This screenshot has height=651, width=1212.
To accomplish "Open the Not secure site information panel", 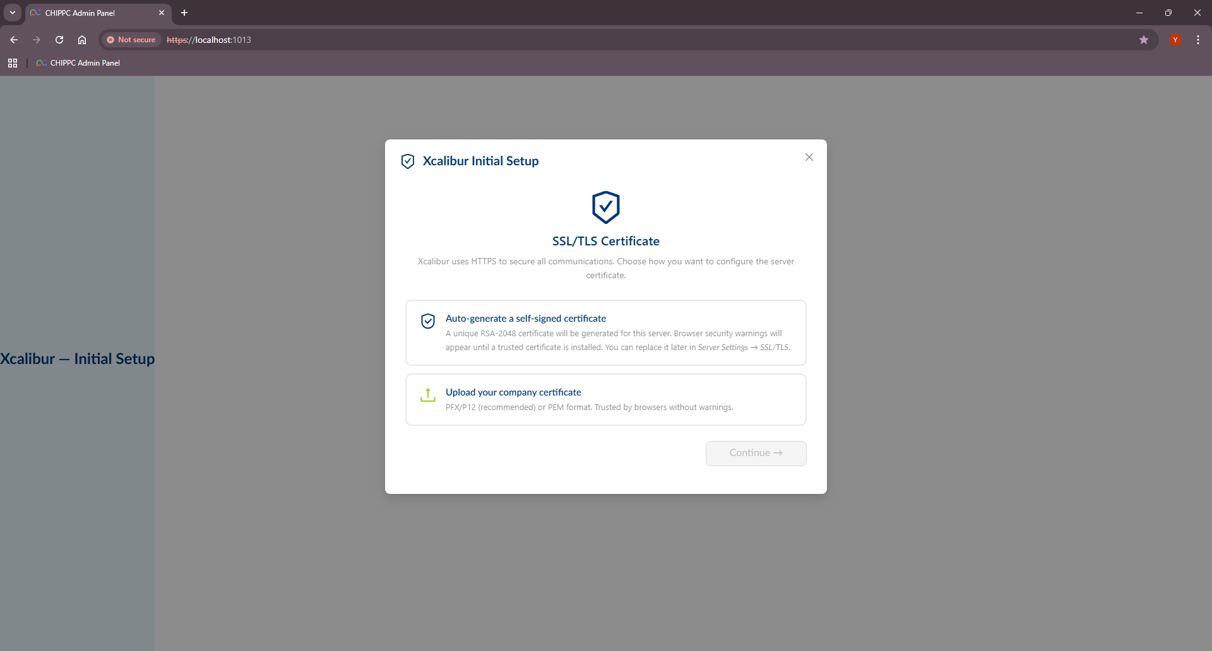I will pos(131,40).
